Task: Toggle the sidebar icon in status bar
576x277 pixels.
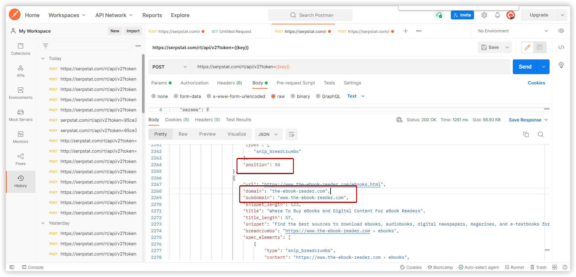Action: tap(12, 267)
